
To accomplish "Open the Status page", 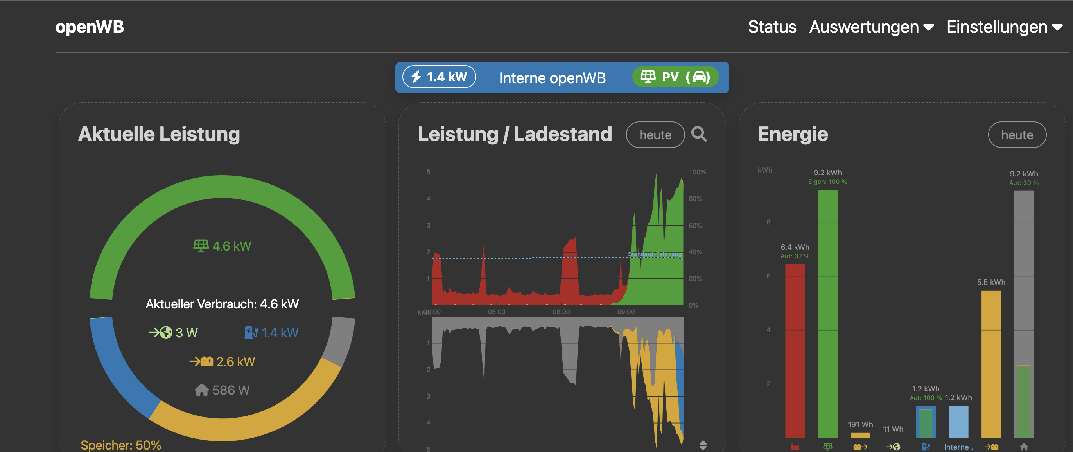I will tap(772, 27).
